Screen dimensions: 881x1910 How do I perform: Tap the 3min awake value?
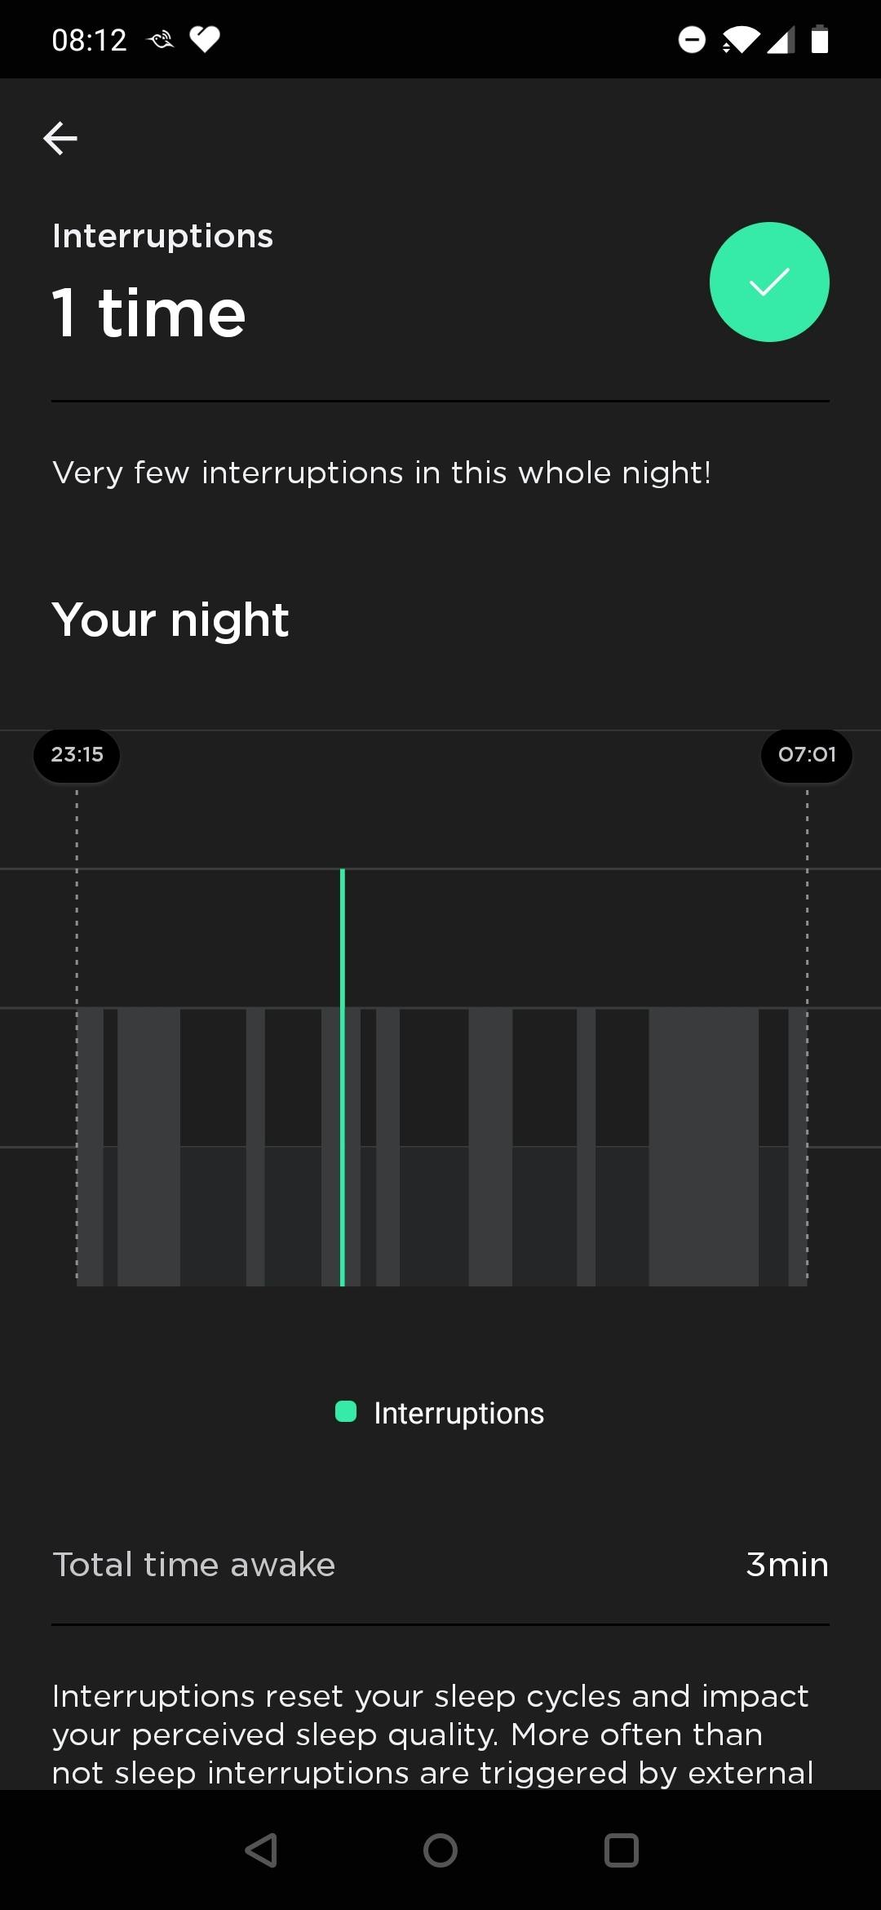coord(786,1565)
